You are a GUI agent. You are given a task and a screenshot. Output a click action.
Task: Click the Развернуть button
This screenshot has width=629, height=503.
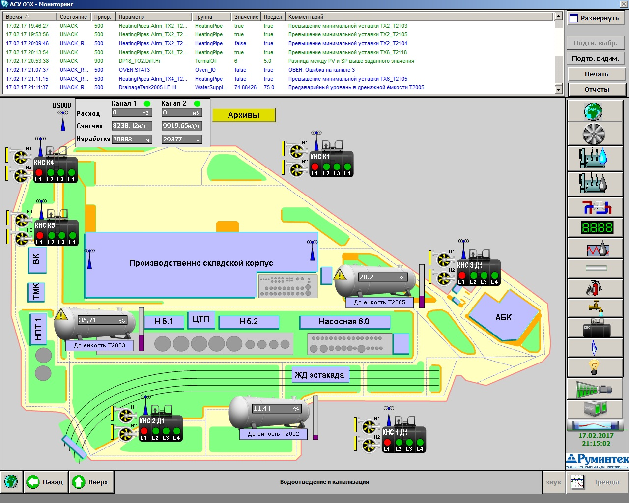[x=596, y=18]
